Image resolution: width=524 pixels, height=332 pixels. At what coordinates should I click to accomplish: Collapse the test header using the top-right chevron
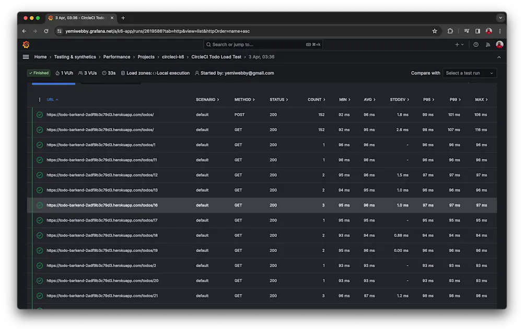(499, 56)
